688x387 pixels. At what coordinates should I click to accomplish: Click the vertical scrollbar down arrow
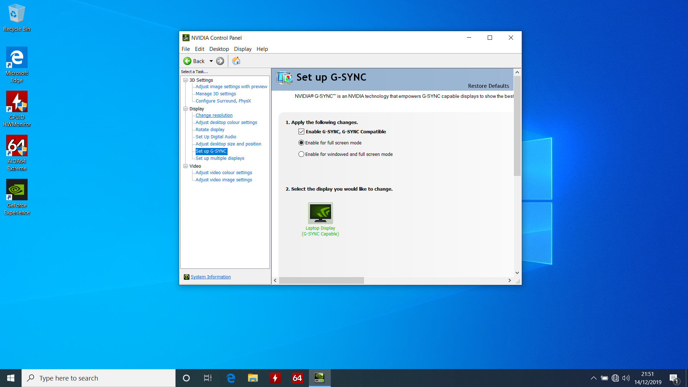click(517, 273)
